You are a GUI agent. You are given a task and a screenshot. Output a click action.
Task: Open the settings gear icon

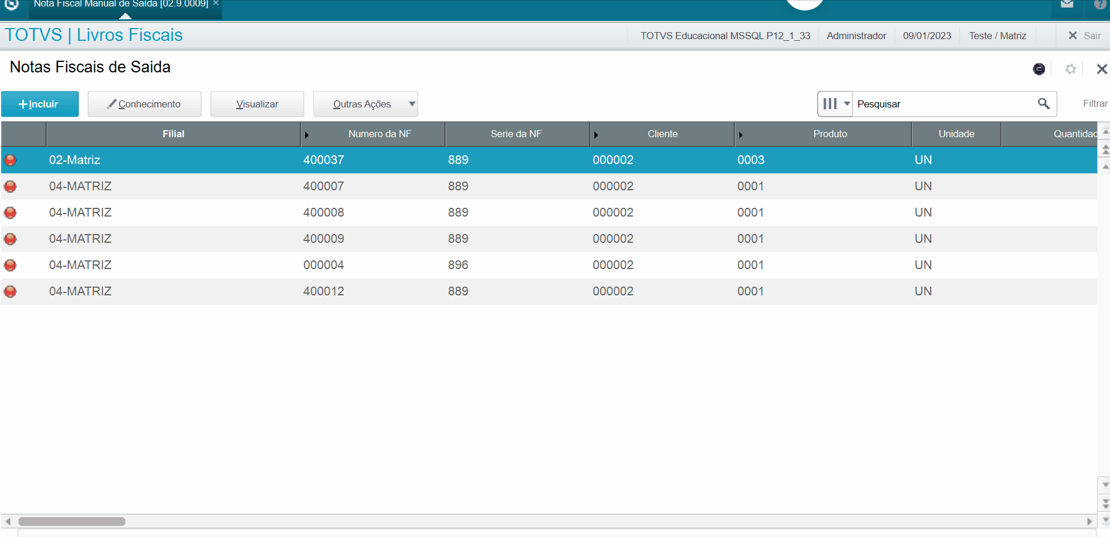(x=1070, y=69)
